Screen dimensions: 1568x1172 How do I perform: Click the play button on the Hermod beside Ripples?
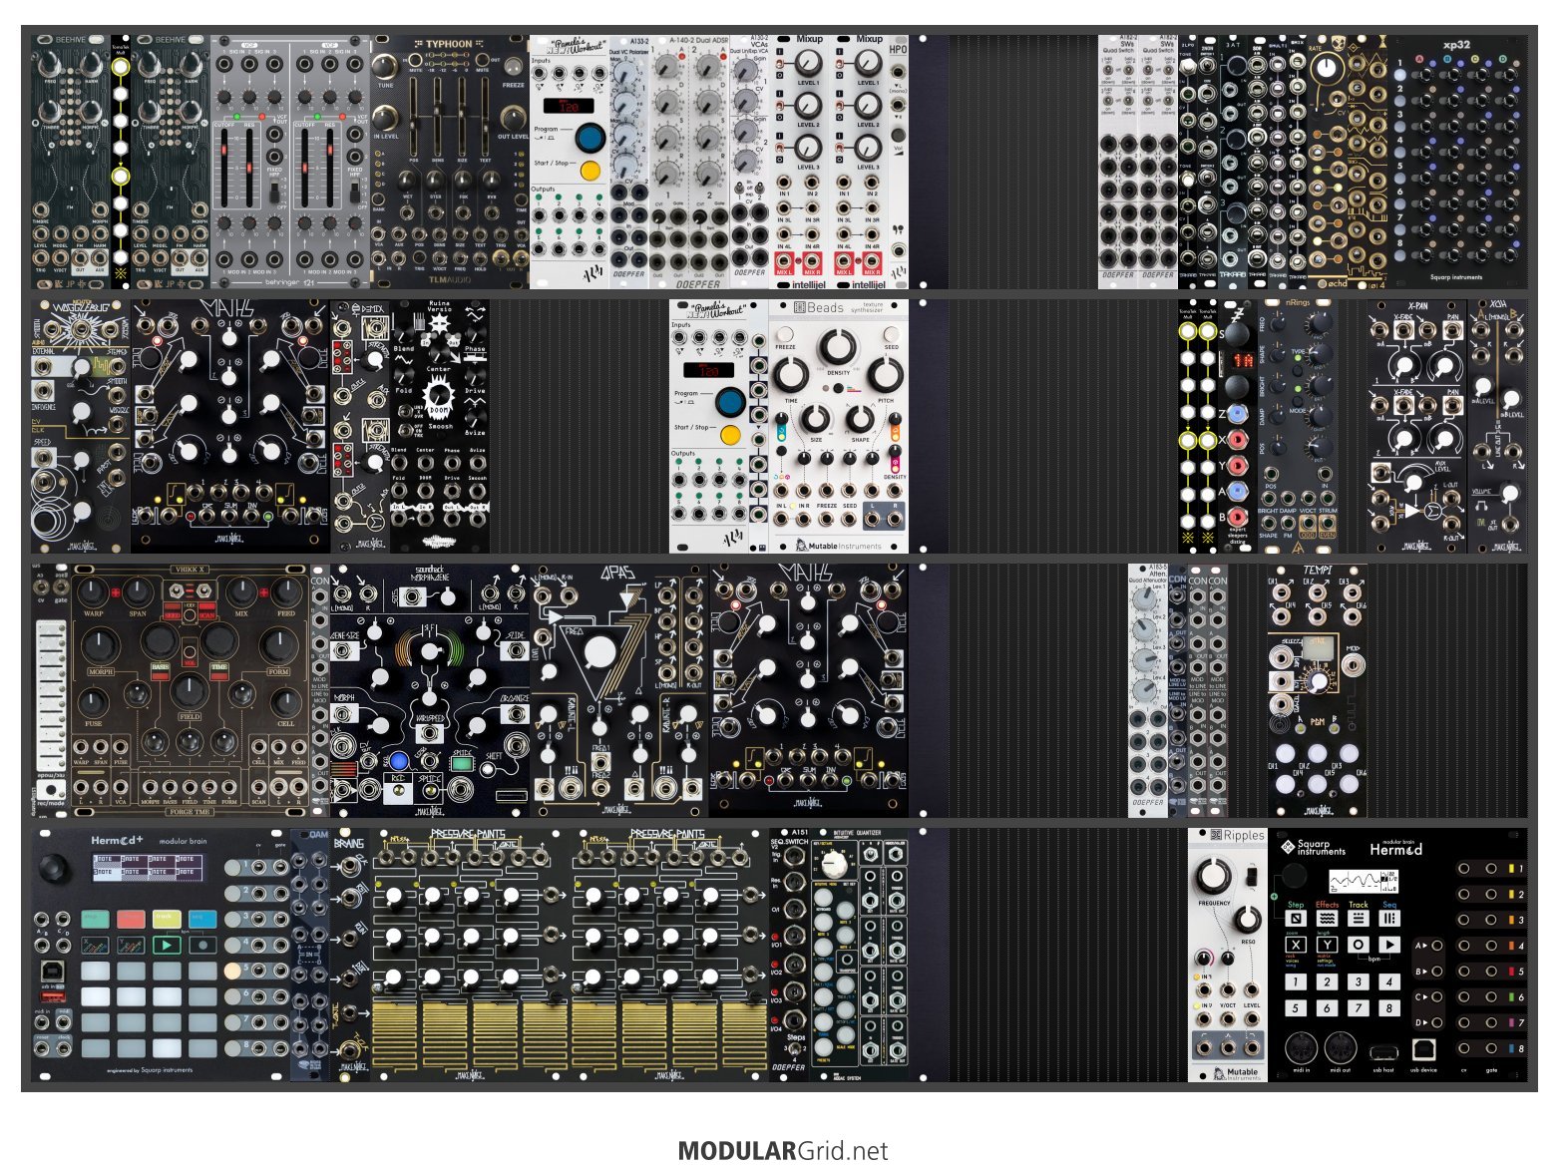(x=1389, y=945)
